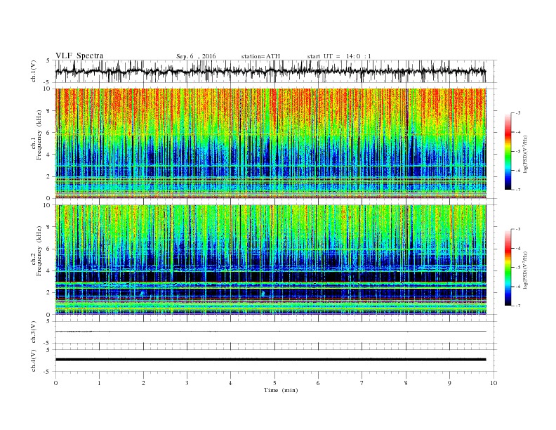Click the "-7" tick on ch.1 color bar

[x=517, y=190]
